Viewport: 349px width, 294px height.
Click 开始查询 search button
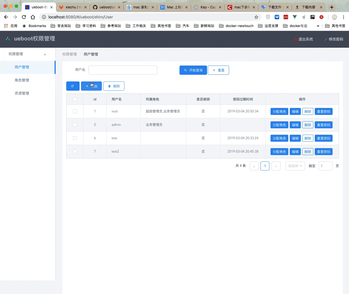(x=193, y=70)
